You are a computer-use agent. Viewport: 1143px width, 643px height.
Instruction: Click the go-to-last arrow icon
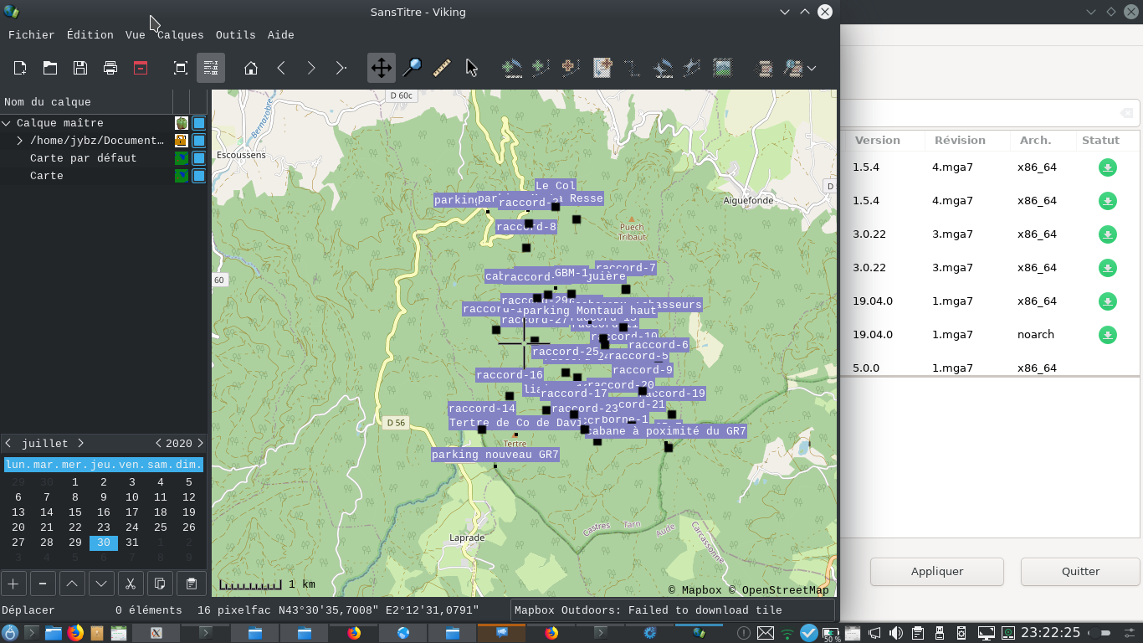341,68
